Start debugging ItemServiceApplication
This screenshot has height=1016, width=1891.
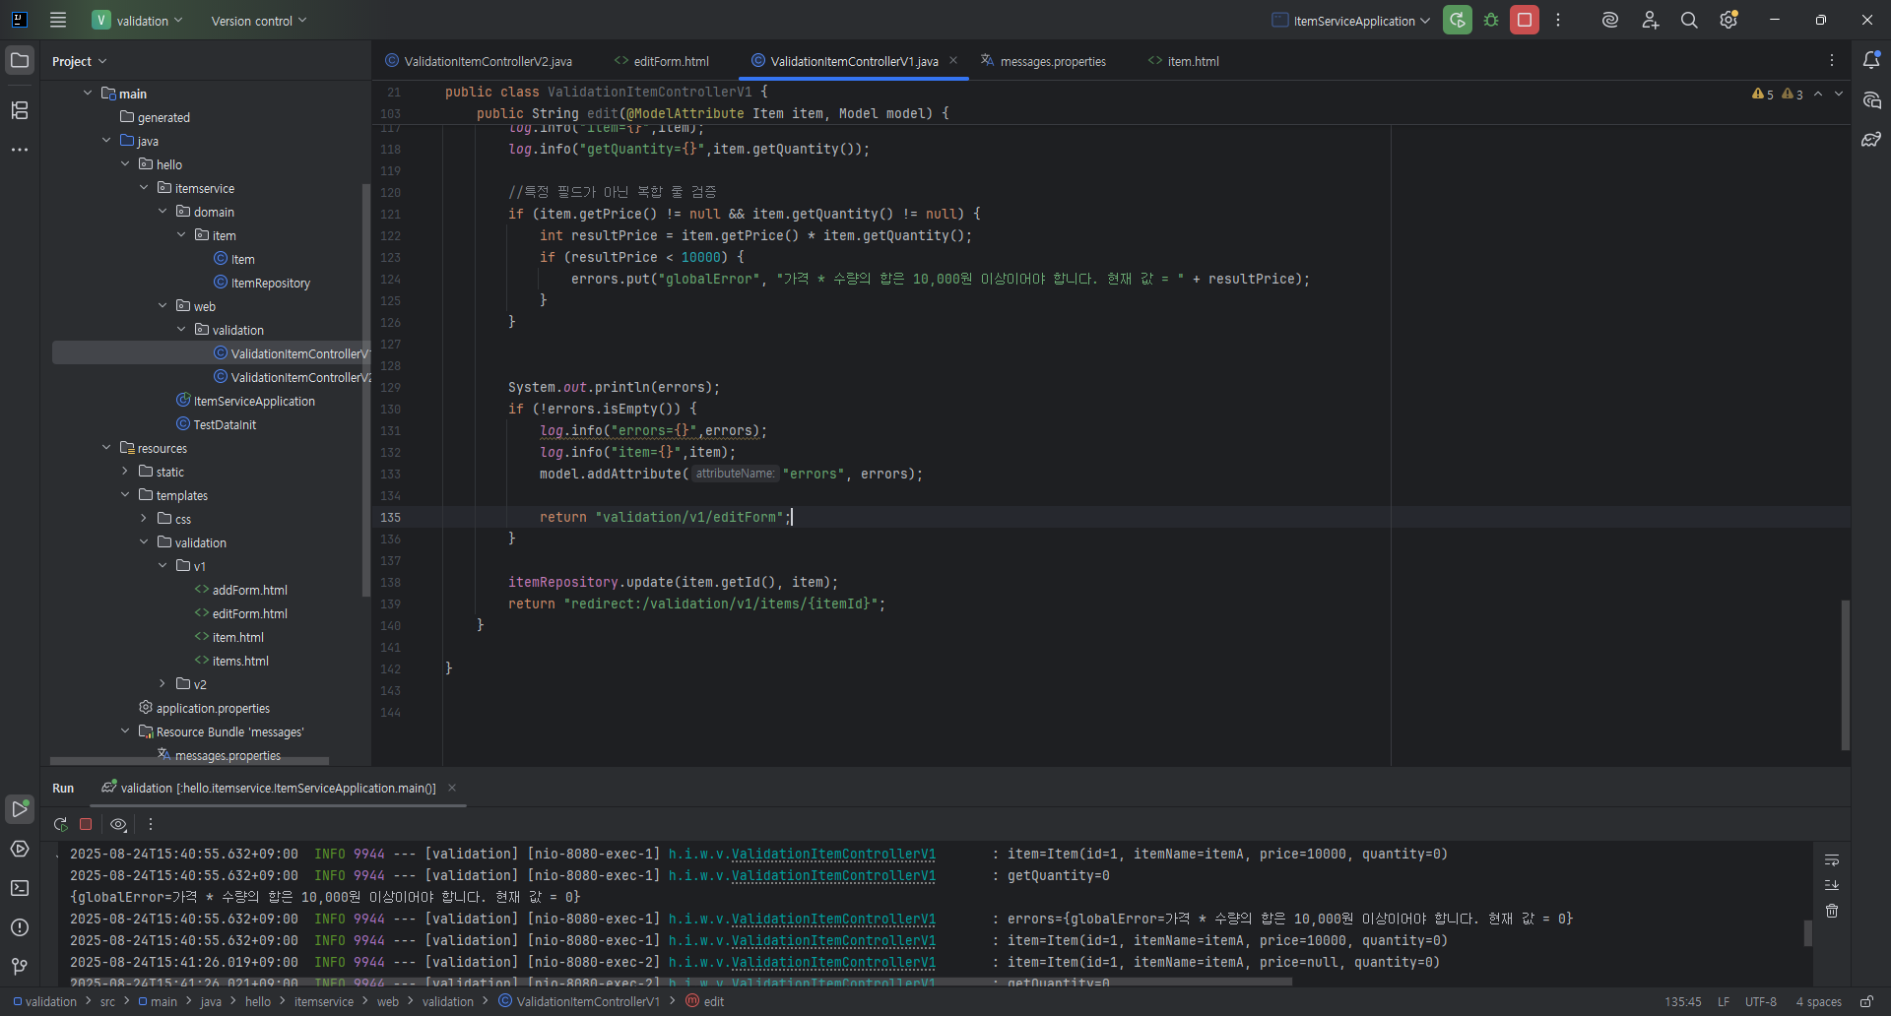coord(1491,20)
